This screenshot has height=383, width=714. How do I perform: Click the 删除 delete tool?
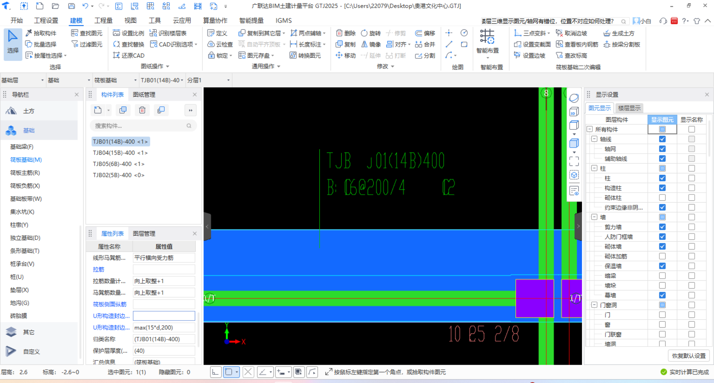pyautogui.click(x=345, y=33)
